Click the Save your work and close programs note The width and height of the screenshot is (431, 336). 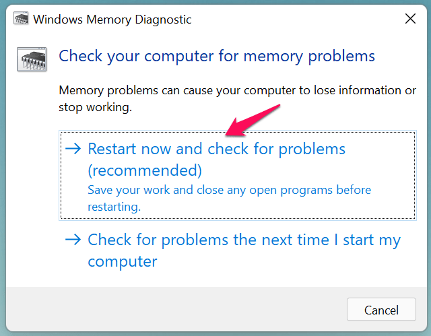(x=229, y=190)
